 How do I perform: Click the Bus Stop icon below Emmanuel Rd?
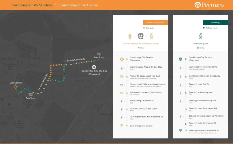pos(30,95)
